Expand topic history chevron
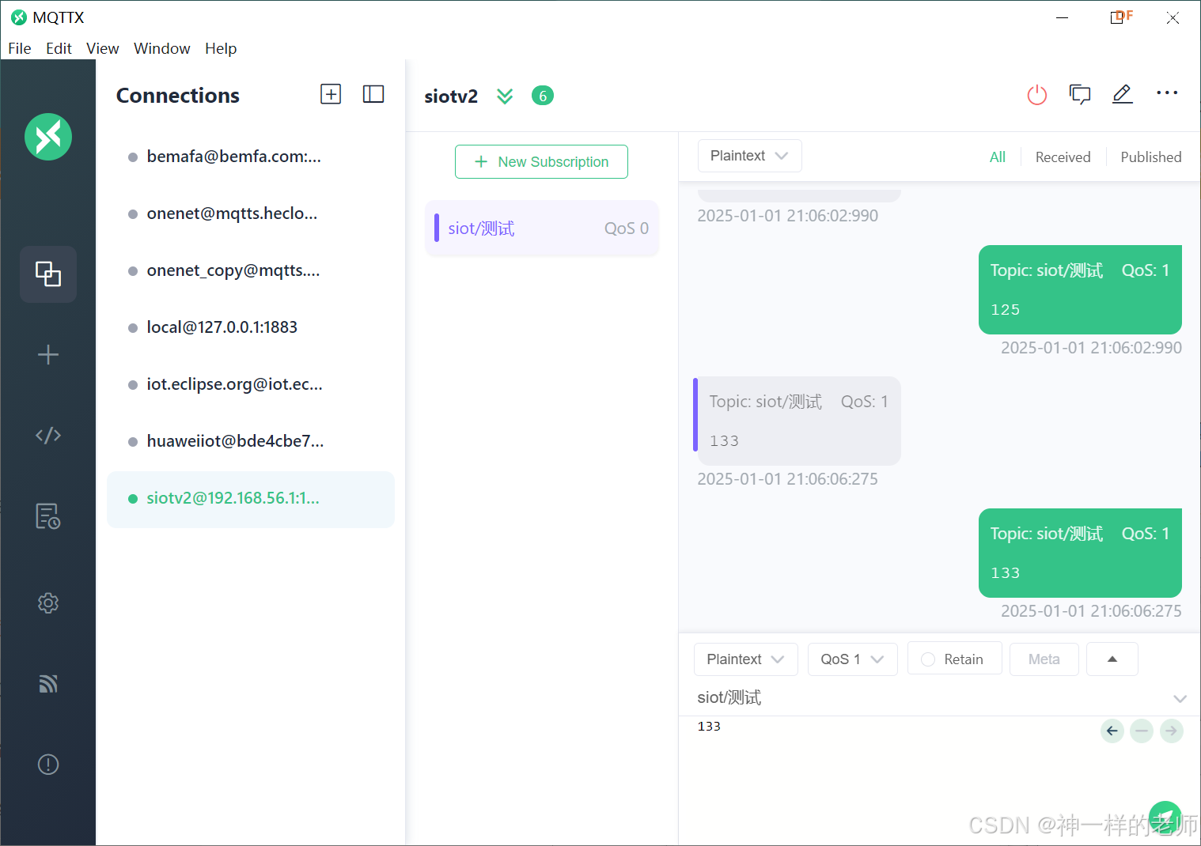1201x846 pixels. pos(1180,698)
